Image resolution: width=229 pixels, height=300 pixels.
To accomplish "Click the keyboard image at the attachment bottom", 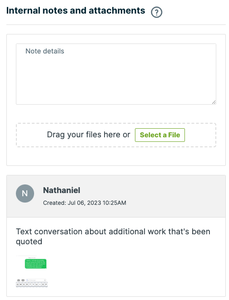I will pyautogui.click(x=32, y=284).
